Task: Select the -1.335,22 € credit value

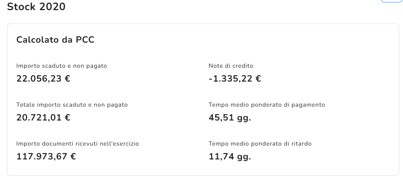Action: 234,79
